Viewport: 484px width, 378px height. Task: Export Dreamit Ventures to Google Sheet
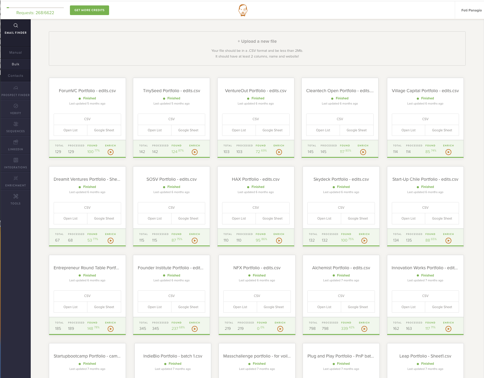pos(104,219)
